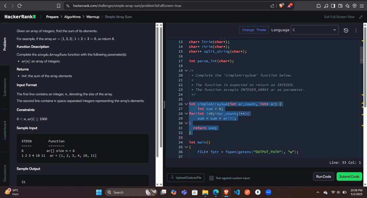Open Microsoft Edge from taskbar

[216, 192]
